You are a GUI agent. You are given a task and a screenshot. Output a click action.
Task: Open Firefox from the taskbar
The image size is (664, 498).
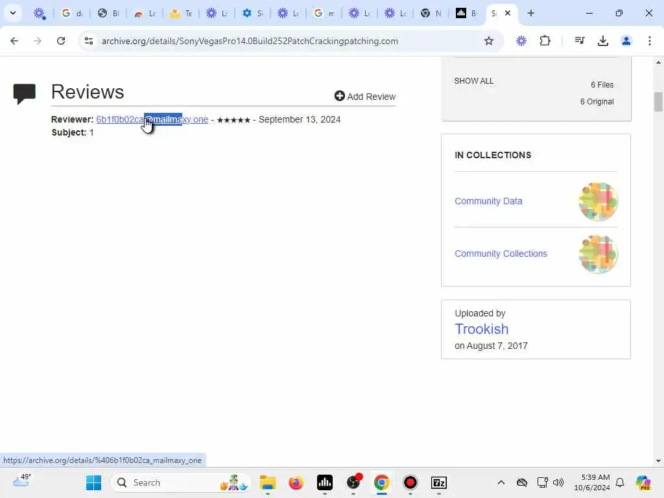tap(296, 482)
